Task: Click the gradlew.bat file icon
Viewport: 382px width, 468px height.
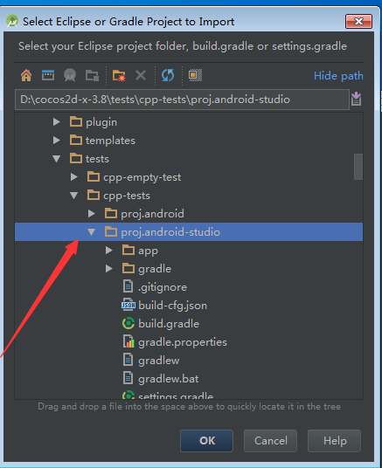Action: point(128,378)
